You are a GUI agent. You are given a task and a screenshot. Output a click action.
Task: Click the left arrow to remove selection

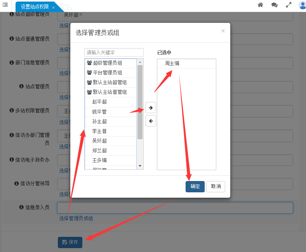[x=151, y=121]
